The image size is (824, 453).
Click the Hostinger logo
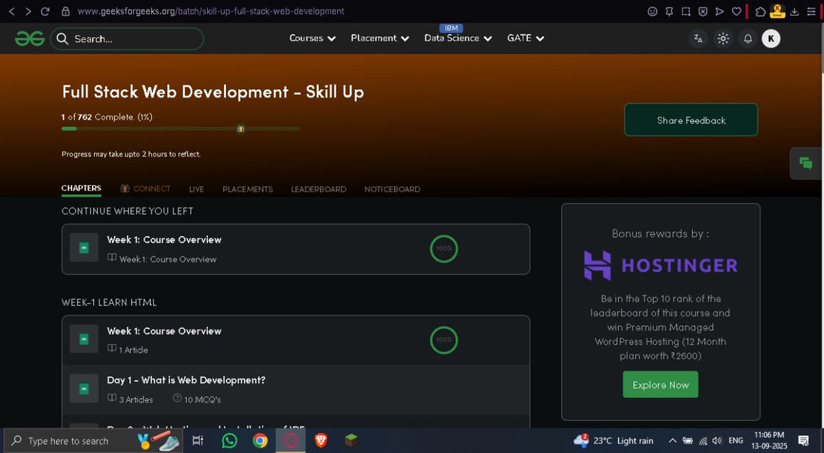click(661, 266)
